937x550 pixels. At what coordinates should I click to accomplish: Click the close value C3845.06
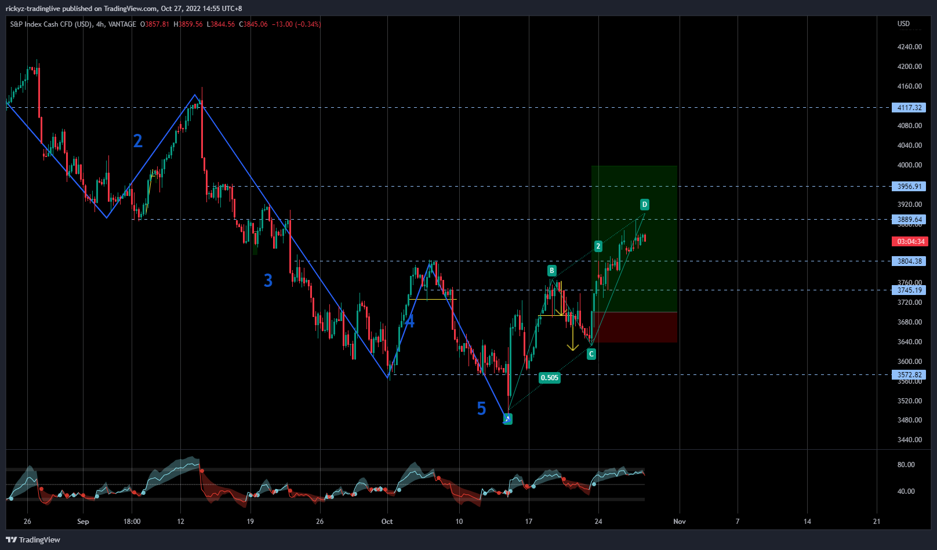pos(253,24)
